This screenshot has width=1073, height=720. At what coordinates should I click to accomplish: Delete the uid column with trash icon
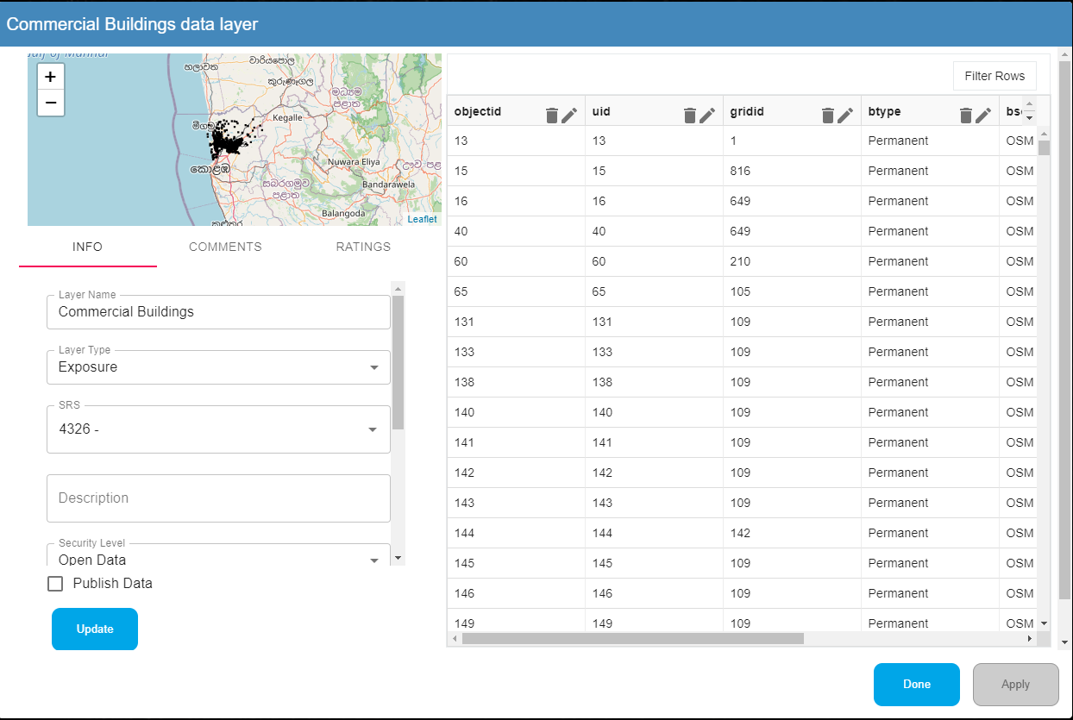(x=690, y=116)
